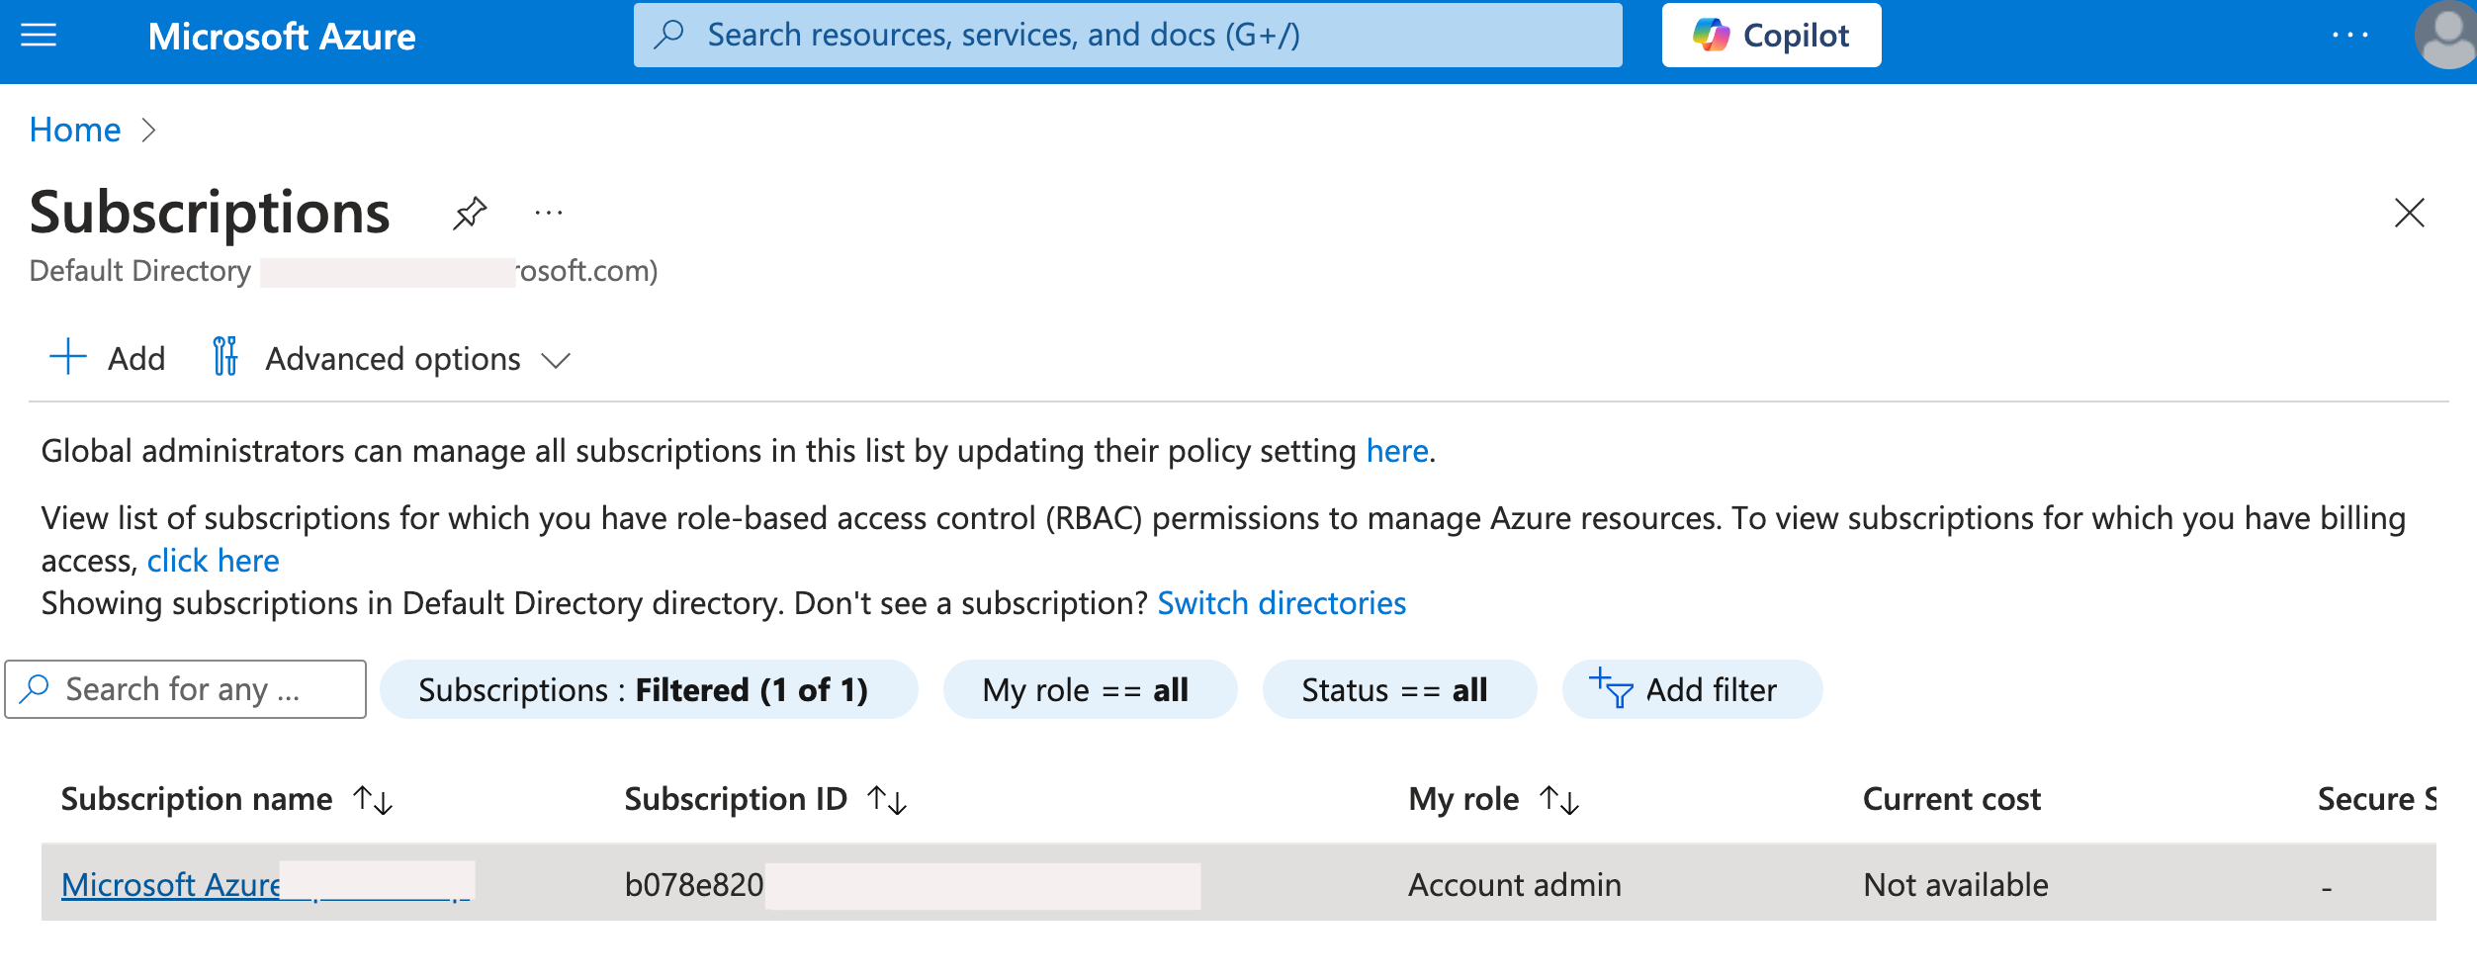Close the Subscriptions blade

pos(2409,213)
